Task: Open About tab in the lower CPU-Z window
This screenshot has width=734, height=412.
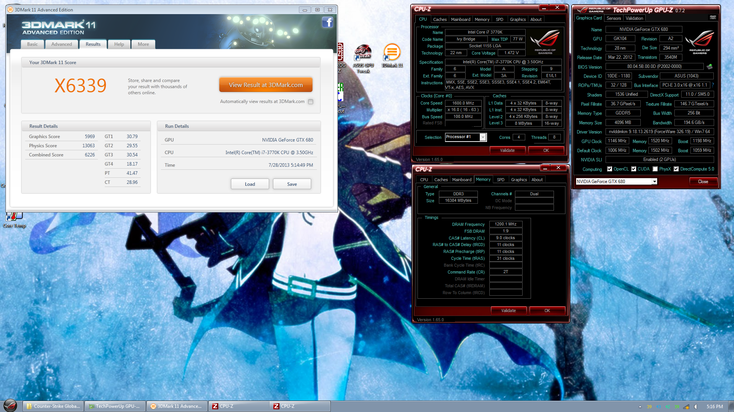Action: [x=537, y=180]
